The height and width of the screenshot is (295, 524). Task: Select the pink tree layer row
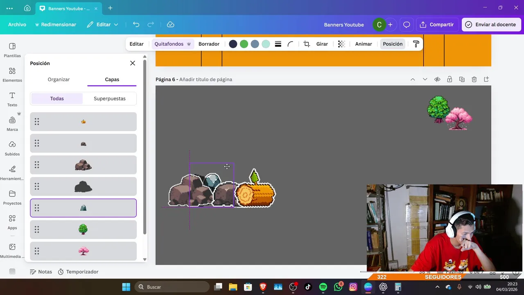(83, 251)
